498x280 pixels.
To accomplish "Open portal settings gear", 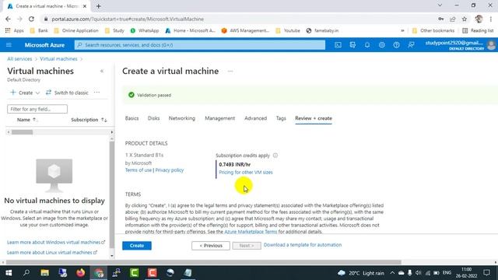I will [382, 45].
